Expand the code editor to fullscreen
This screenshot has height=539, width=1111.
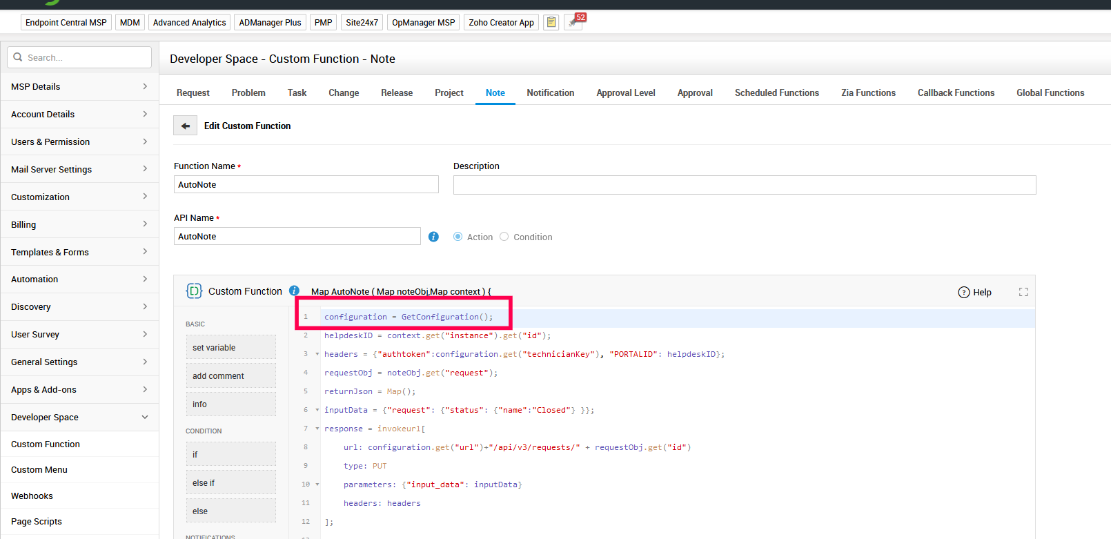(1023, 293)
